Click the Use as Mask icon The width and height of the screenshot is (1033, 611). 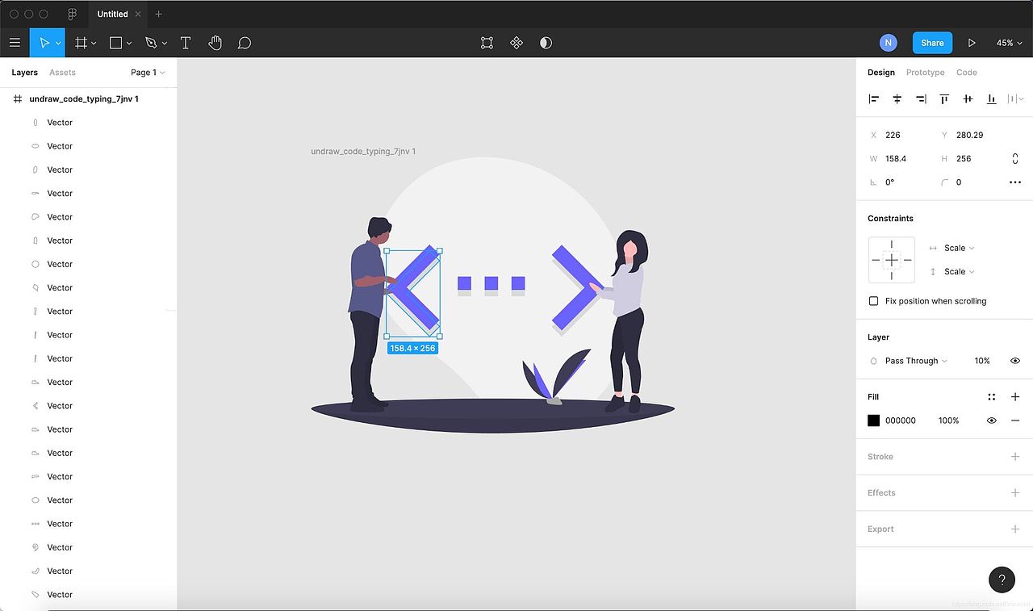coord(546,43)
